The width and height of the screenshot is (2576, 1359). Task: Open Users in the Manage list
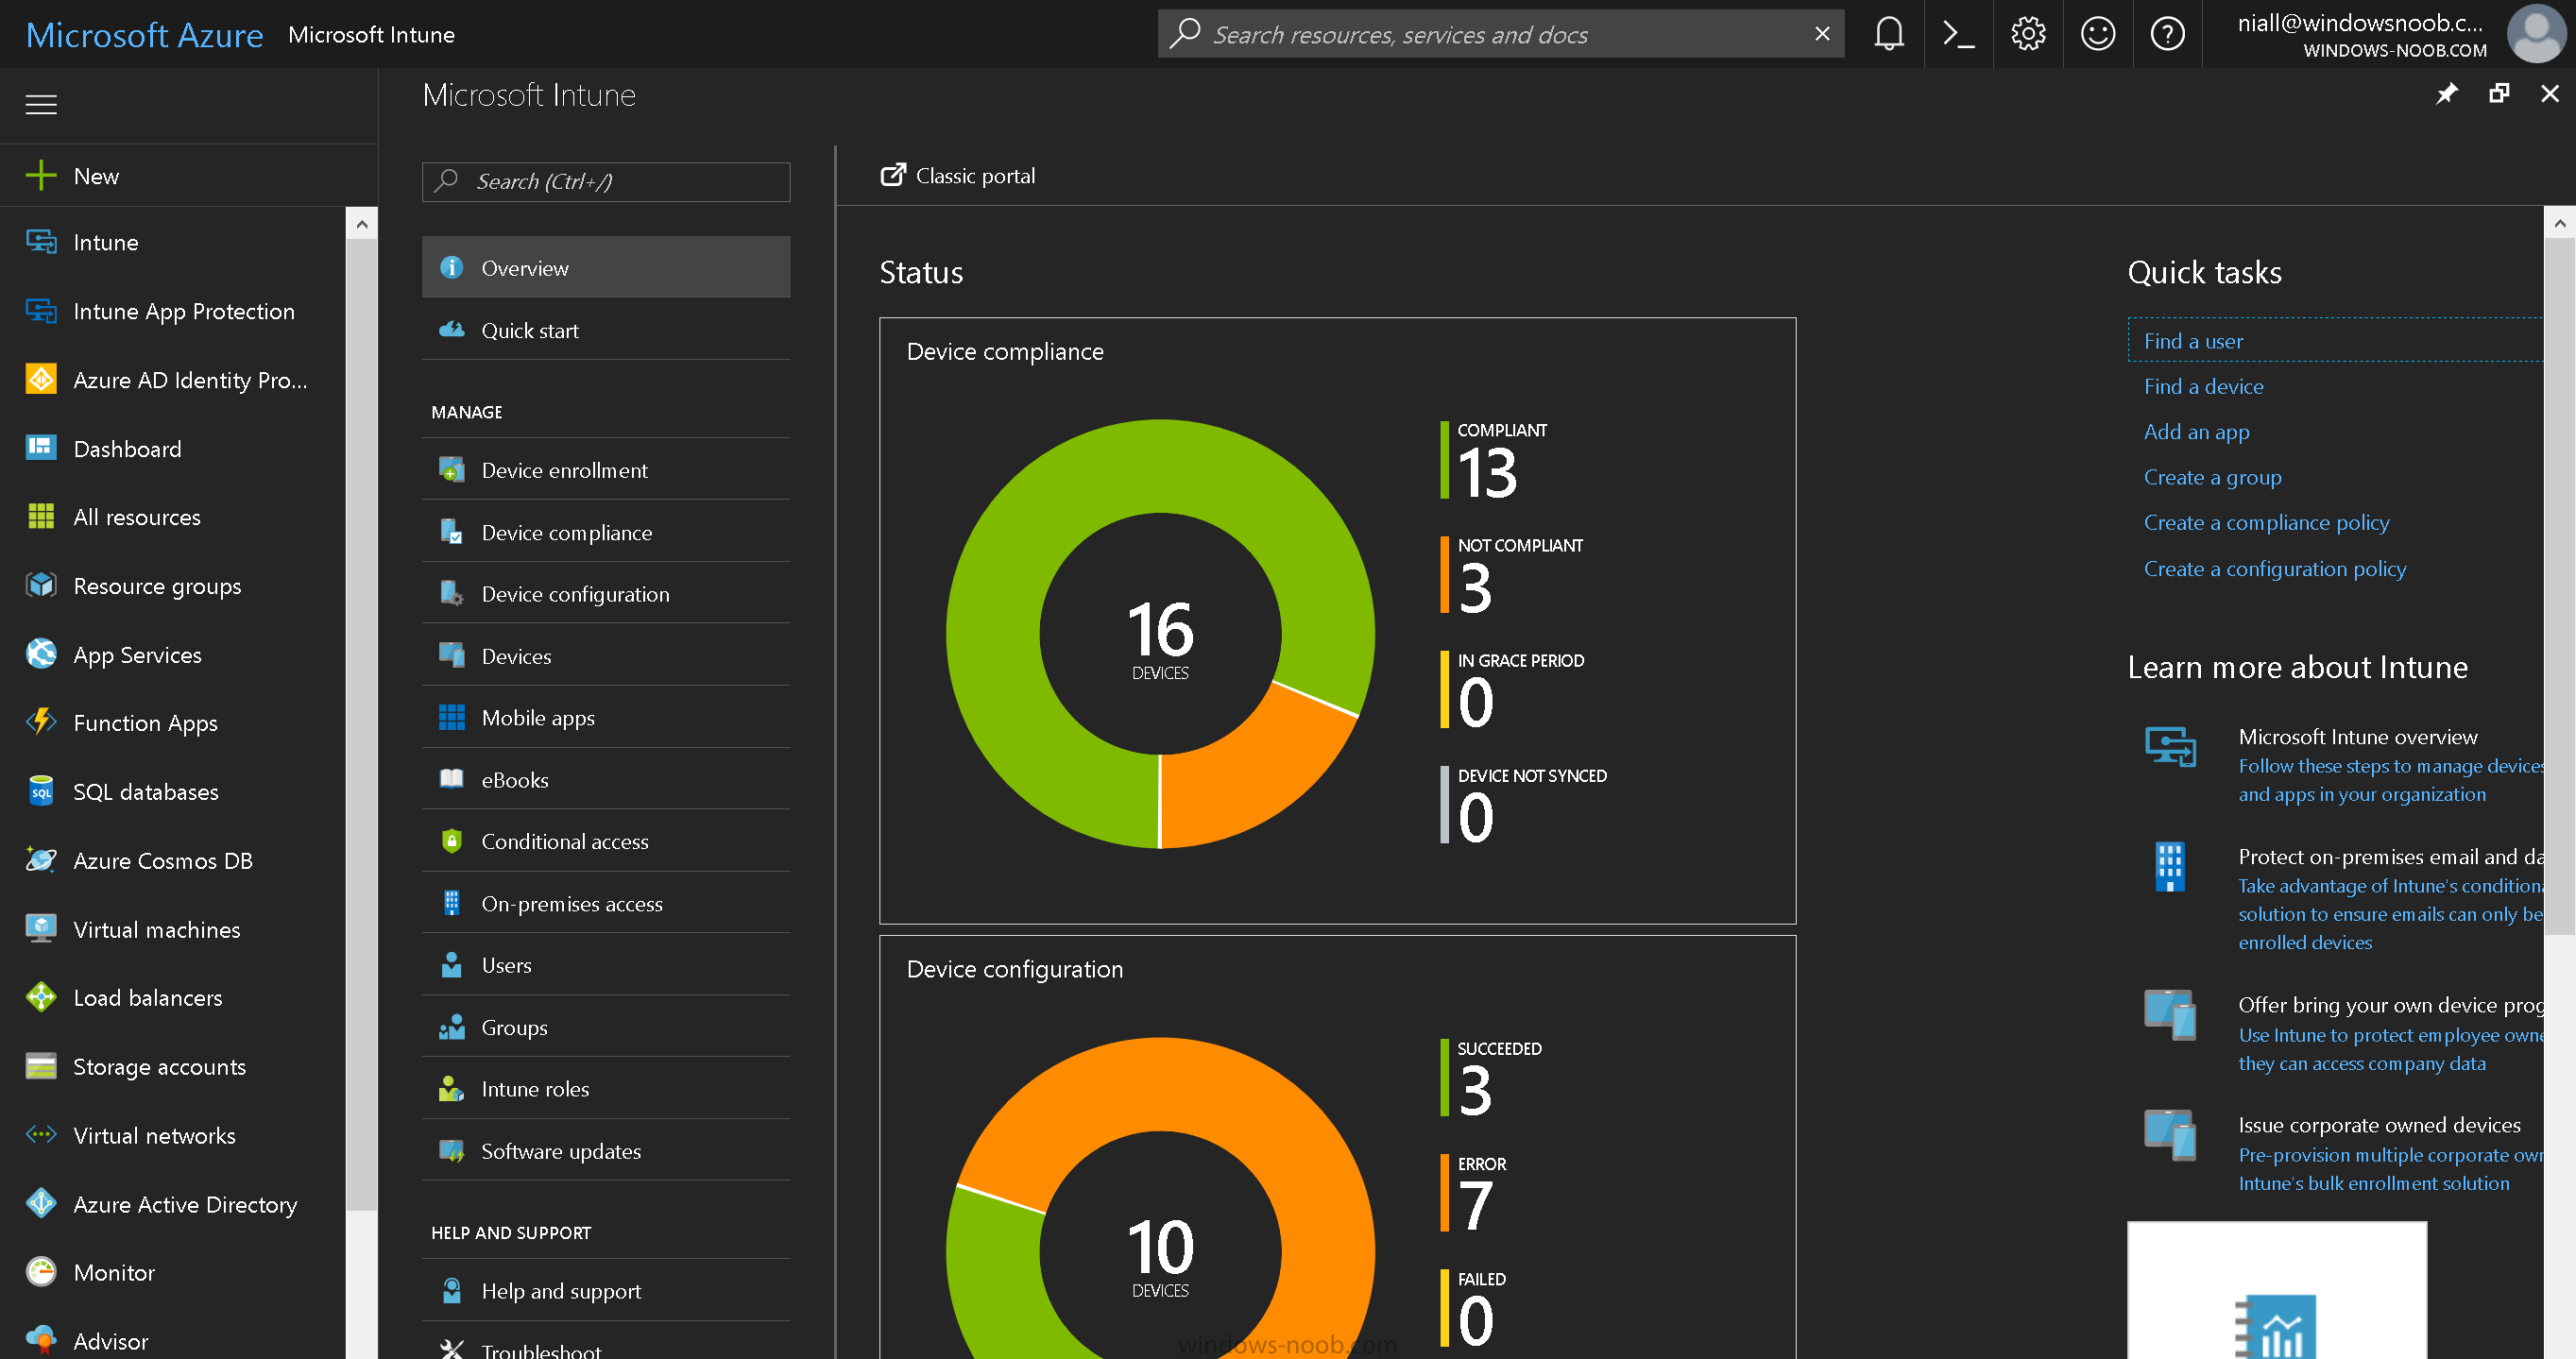coord(606,965)
